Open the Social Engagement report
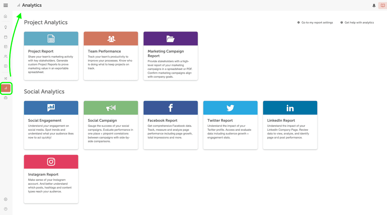Image resolution: width=387 pixels, height=215 pixels. pyautogui.click(x=51, y=125)
